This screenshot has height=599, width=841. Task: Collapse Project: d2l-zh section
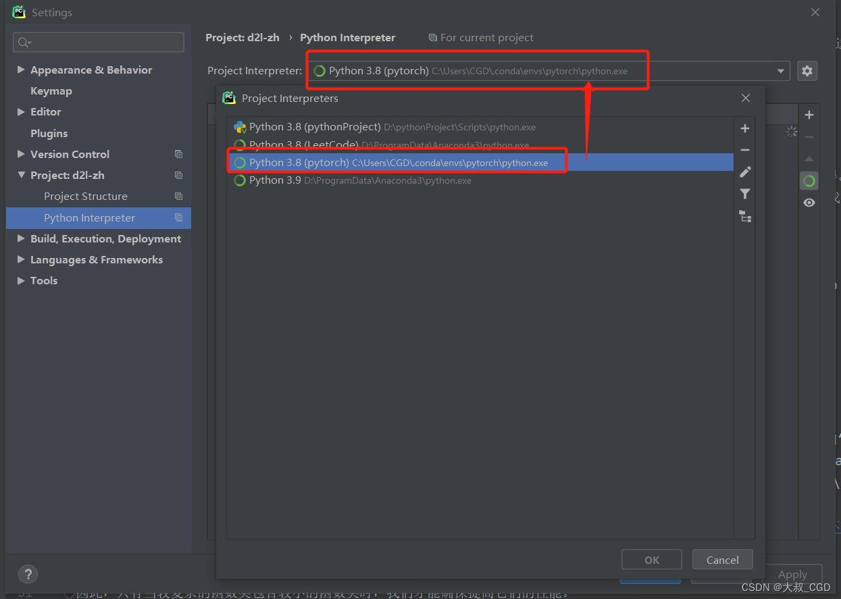click(x=21, y=175)
